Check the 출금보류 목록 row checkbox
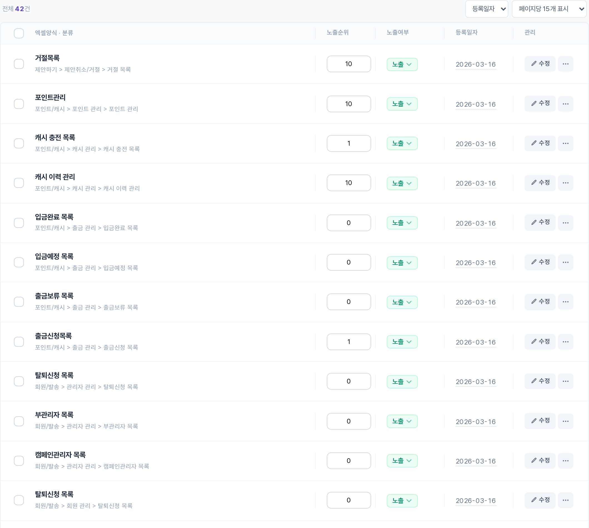 19,302
